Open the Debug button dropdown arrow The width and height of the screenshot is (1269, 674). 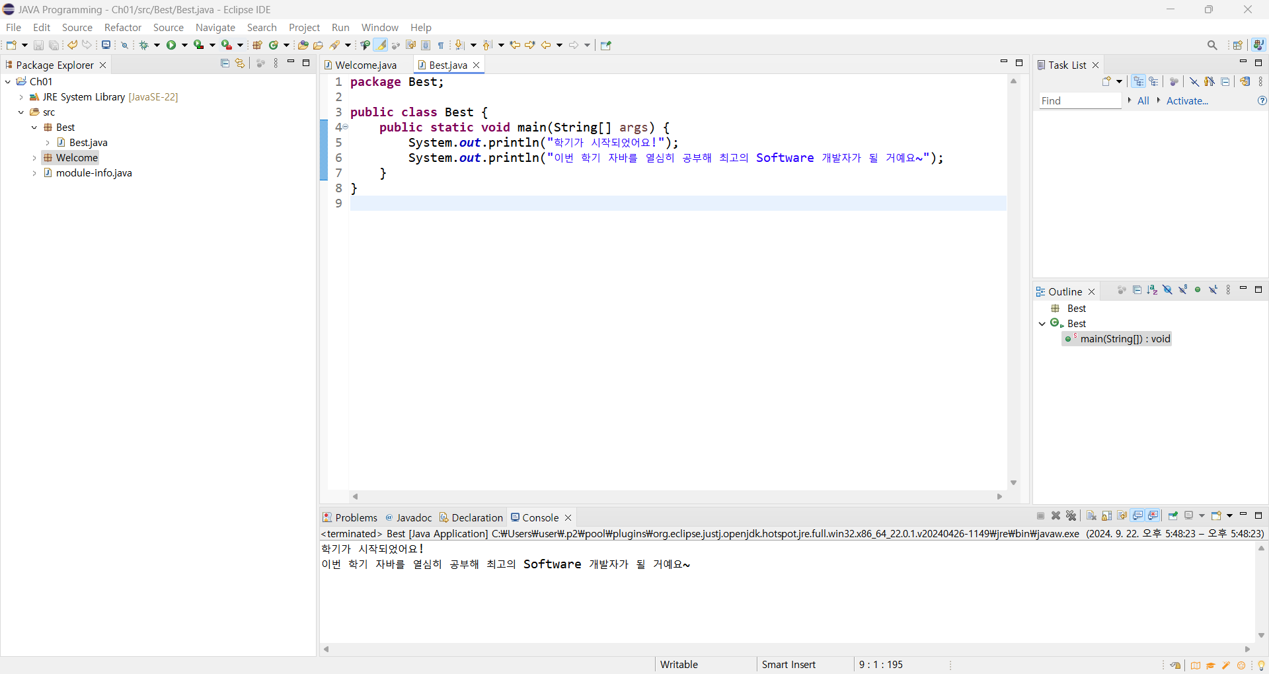(x=157, y=45)
